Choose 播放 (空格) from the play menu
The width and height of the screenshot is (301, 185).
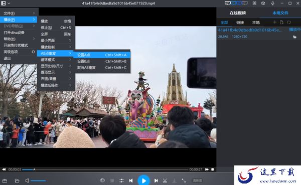point(56,21)
